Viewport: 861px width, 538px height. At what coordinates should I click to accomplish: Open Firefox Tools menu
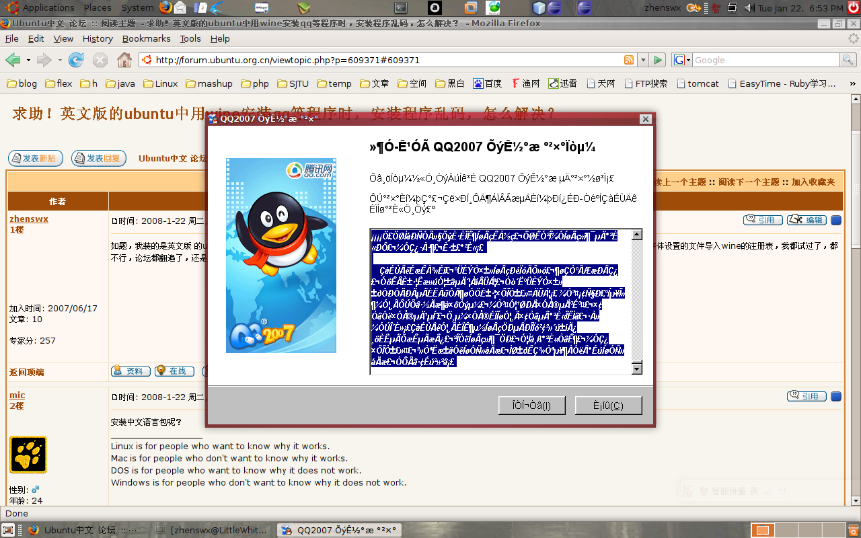[190, 38]
